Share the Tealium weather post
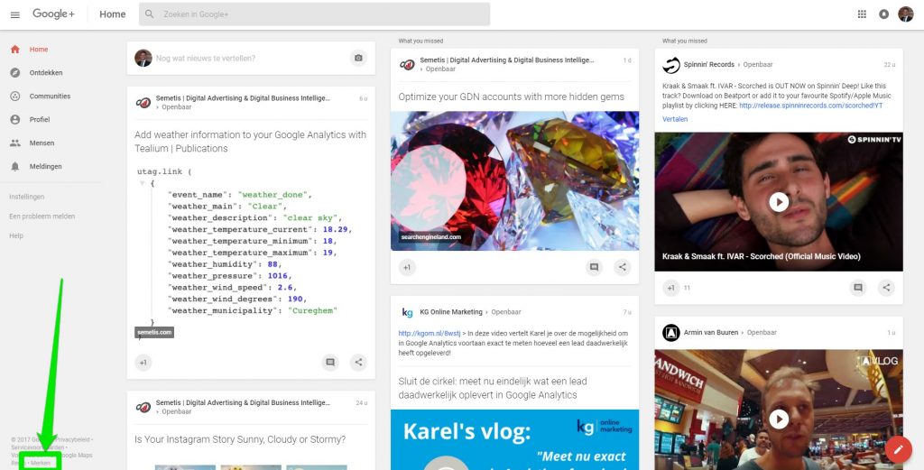Image resolution: width=924 pixels, height=470 pixels. click(x=358, y=363)
